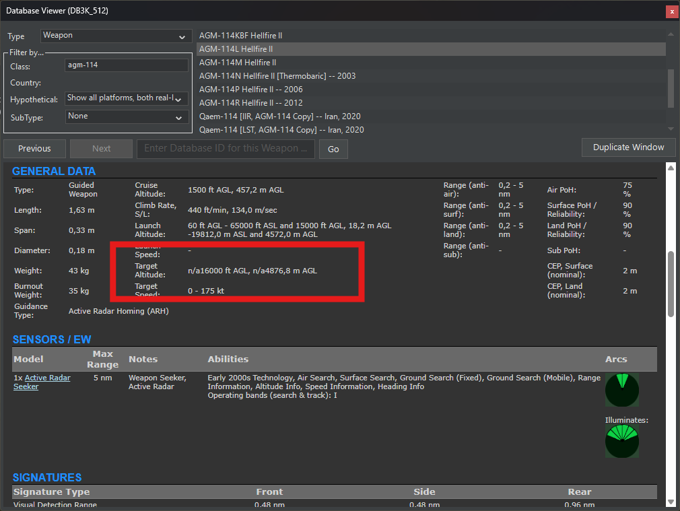The width and height of the screenshot is (680, 511).
Task: Click the Class filter input field
Action: point(127,66)
